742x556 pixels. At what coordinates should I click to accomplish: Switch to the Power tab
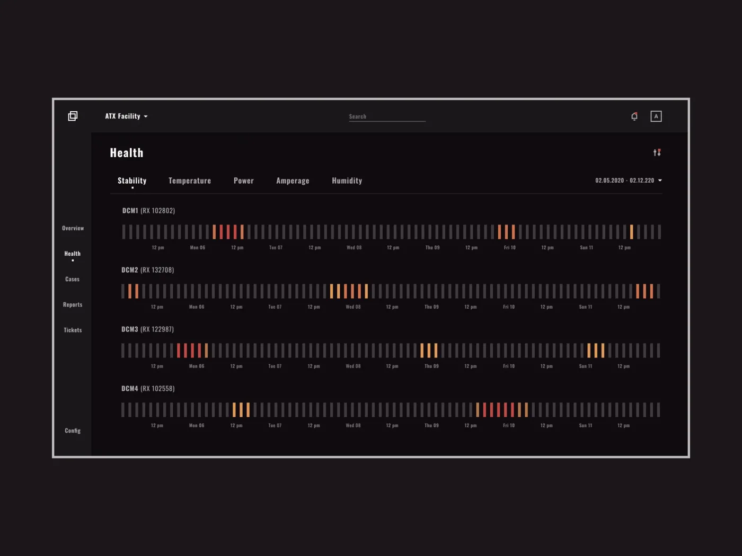pos(244,181)
